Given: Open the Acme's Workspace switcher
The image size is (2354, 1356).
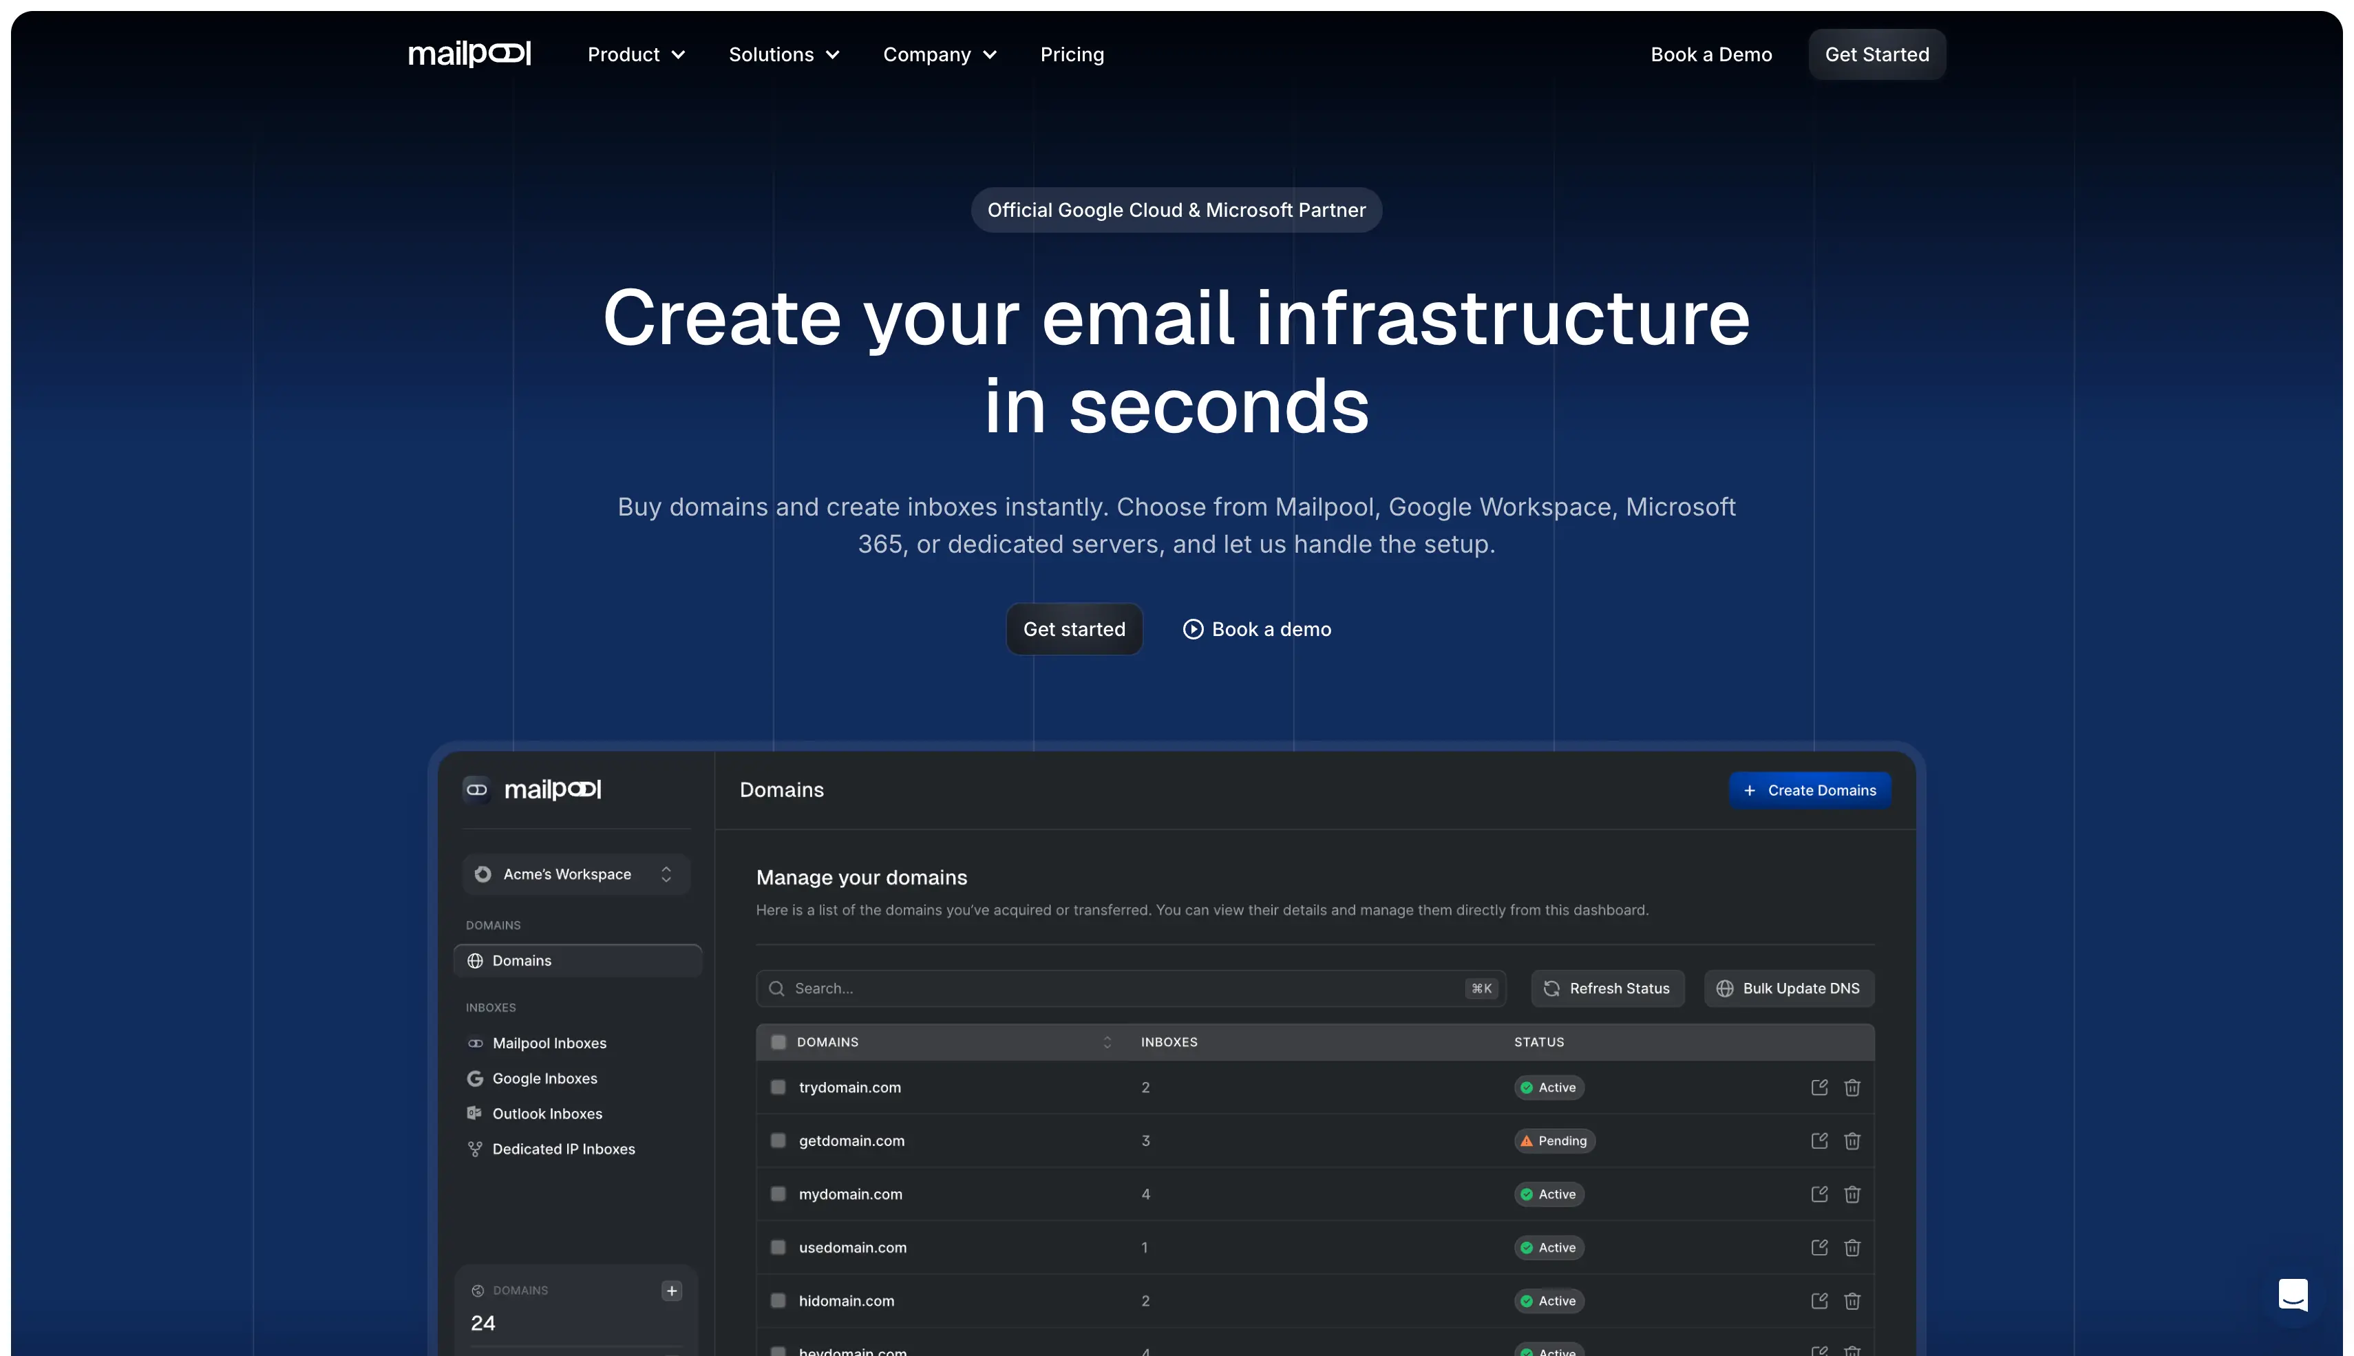Looking at the screenshot, I should pyautogui.click(x=576, y=873).
